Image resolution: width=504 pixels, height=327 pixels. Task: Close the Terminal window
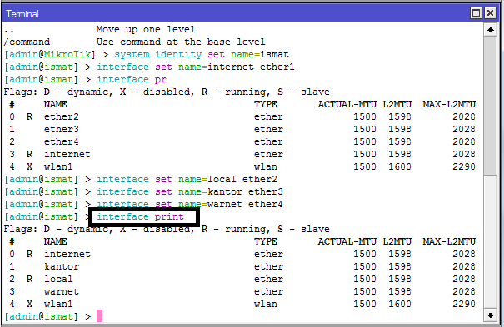(x=490, y=13)
